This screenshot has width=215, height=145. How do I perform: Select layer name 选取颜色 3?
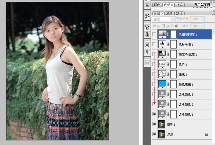pos(186,94)
